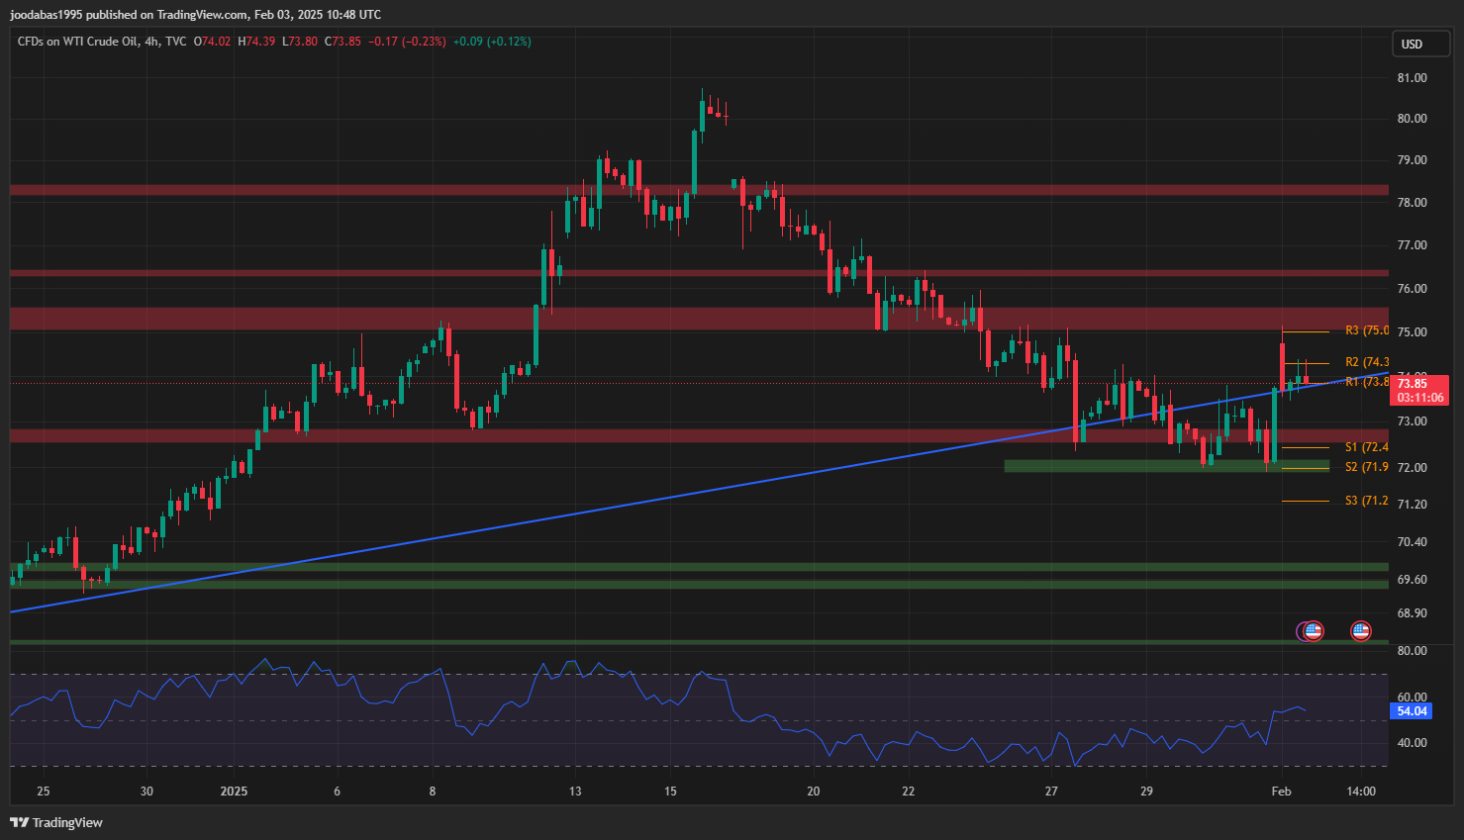Open the USD currency selector
1464x840 pixels.
pos(1421,44)
